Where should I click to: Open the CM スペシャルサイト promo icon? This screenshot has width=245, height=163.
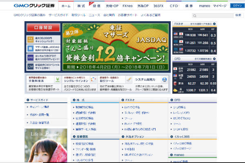[31, 66]
